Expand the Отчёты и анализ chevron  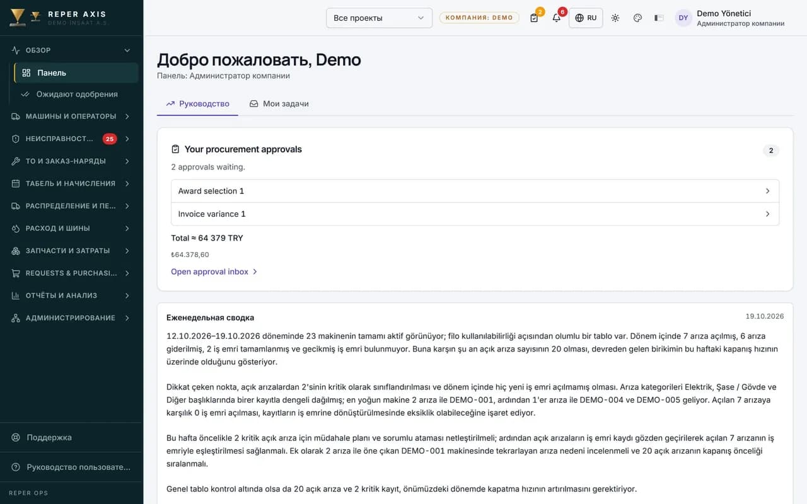(127, 295)
